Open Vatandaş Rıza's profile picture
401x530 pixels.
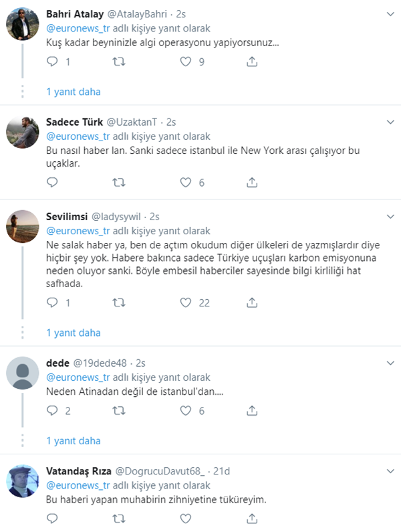click(x=22, y=483)
